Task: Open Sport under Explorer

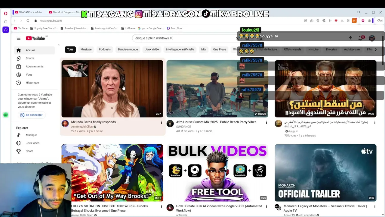Action: (35, 151)
